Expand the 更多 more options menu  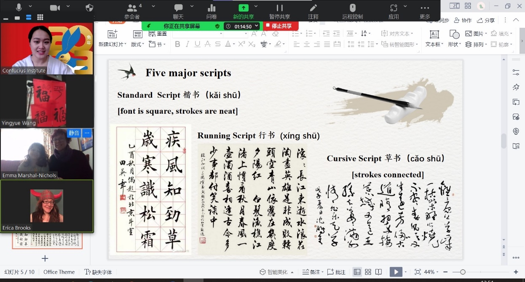point(425,8)
